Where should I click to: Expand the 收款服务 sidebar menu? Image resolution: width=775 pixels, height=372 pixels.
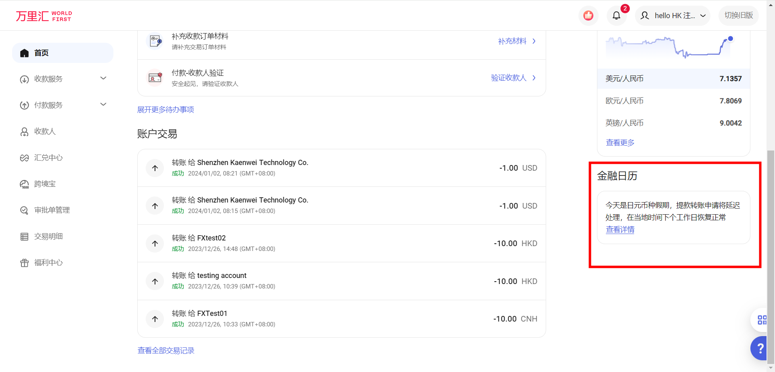pyautogui.click(x=63, y=79)
